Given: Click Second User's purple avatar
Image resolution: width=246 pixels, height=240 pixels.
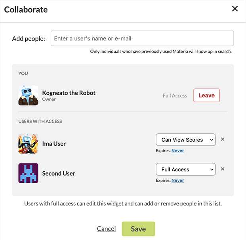Looking at the screenshot, I should point(28,173).
